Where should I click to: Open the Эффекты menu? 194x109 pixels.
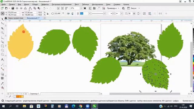45,5
